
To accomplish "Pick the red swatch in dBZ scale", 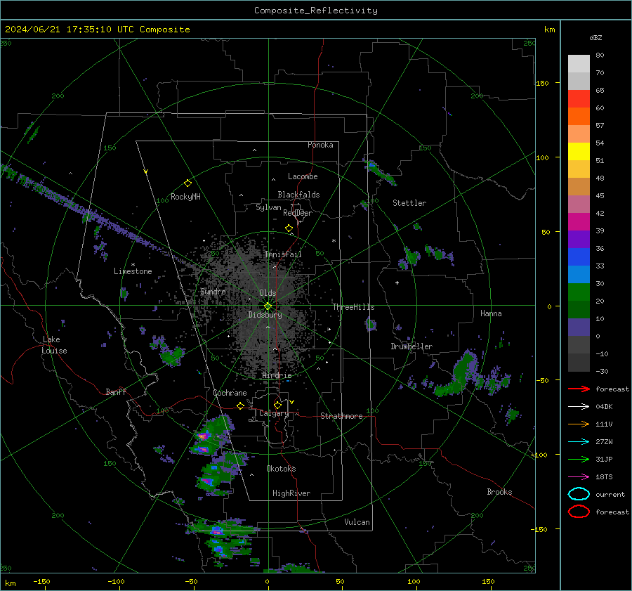I will pos(579,99).
